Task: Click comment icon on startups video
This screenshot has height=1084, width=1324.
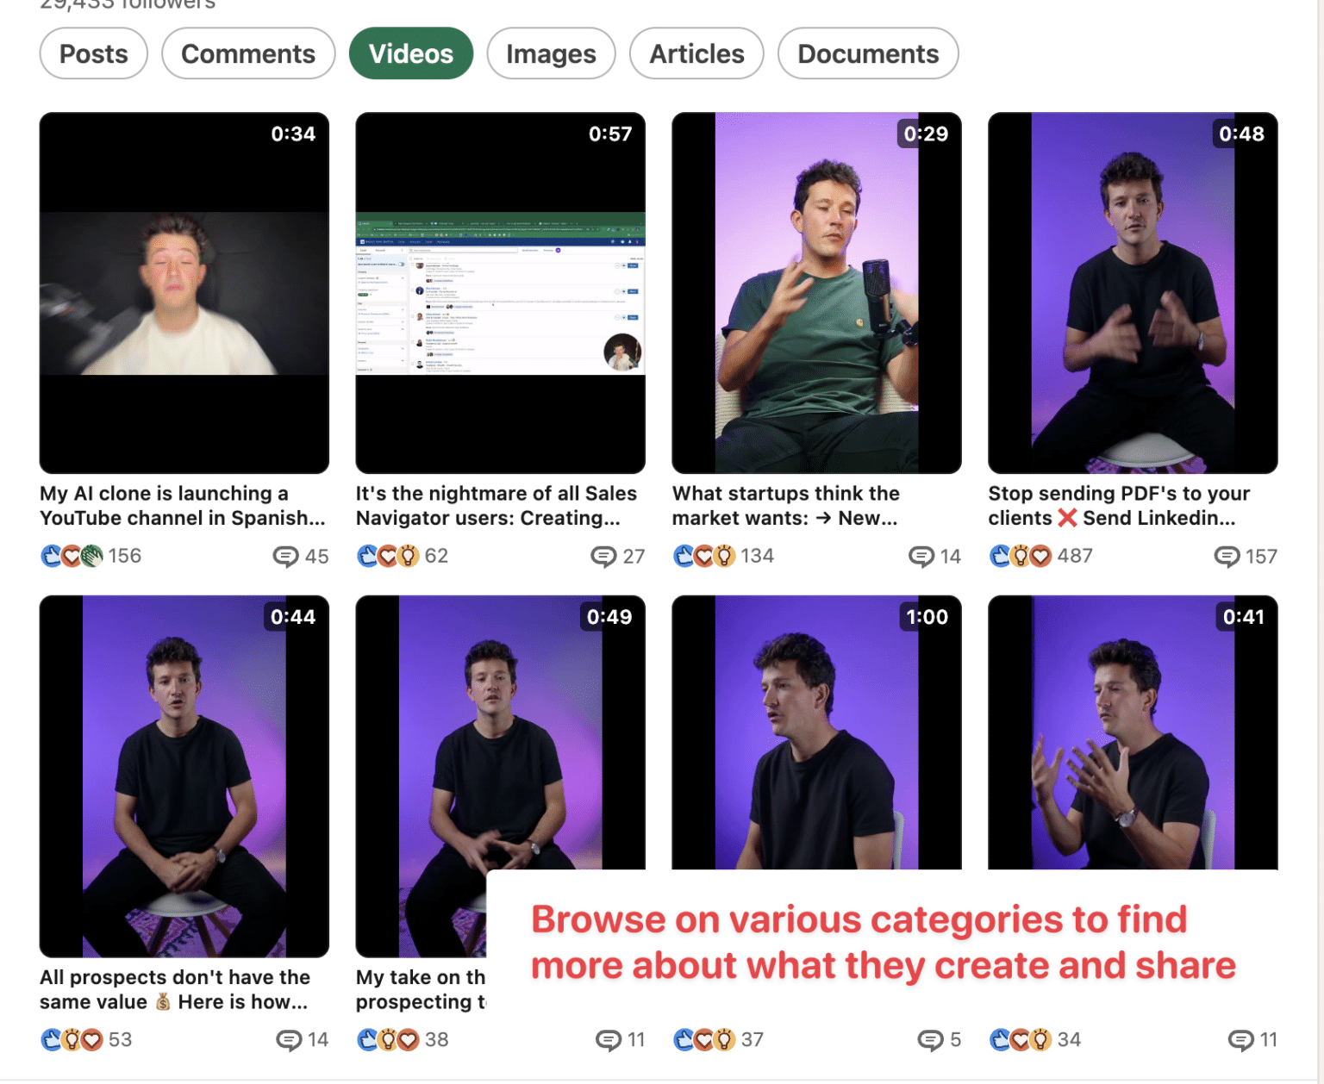Action: pos(921,557)
